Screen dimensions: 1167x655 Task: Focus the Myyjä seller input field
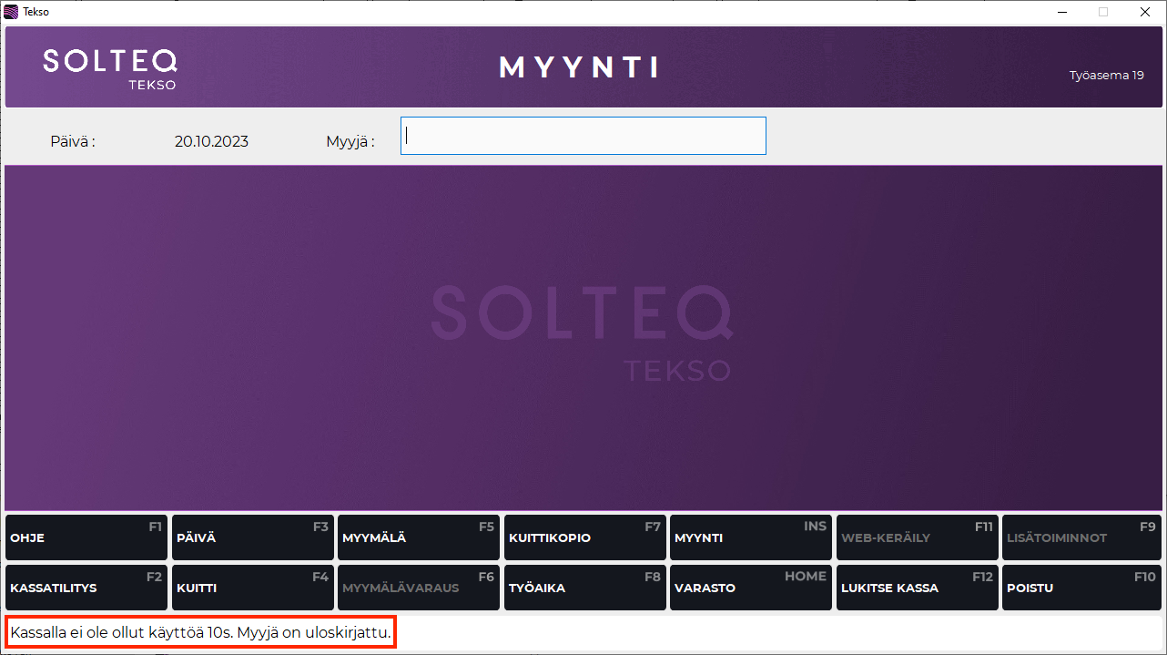click(x=583, y=136)
